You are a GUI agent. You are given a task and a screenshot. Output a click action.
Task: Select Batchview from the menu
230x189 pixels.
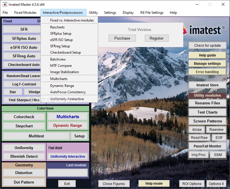[69, 59]
